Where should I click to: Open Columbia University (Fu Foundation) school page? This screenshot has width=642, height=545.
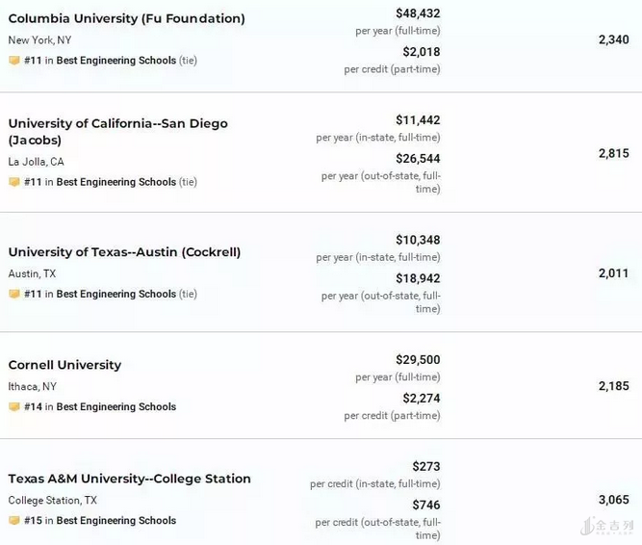(x=126, y=18)
